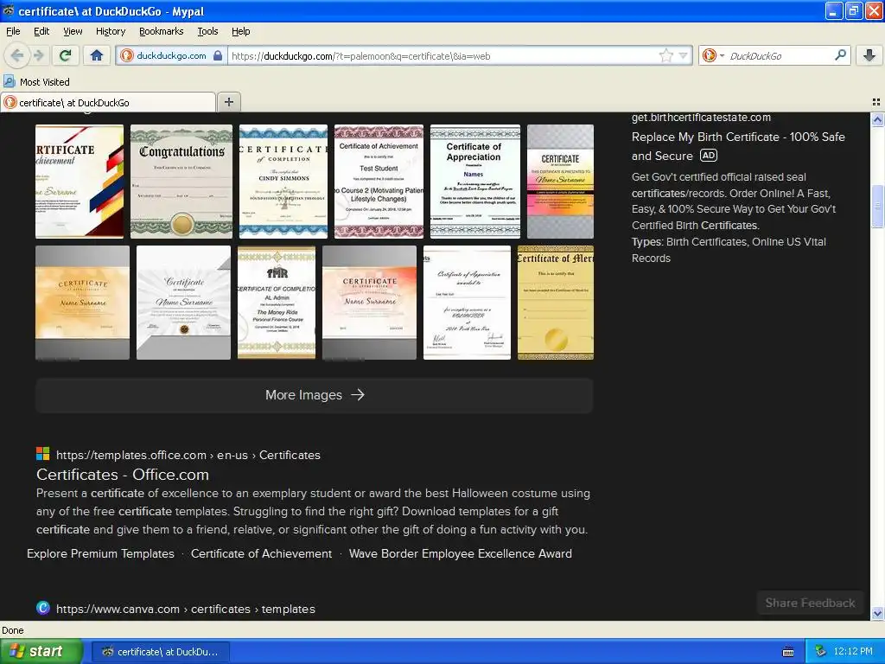Open the Help menu
The width and height of the screenshot is (885, 664).
pos(240,31)
